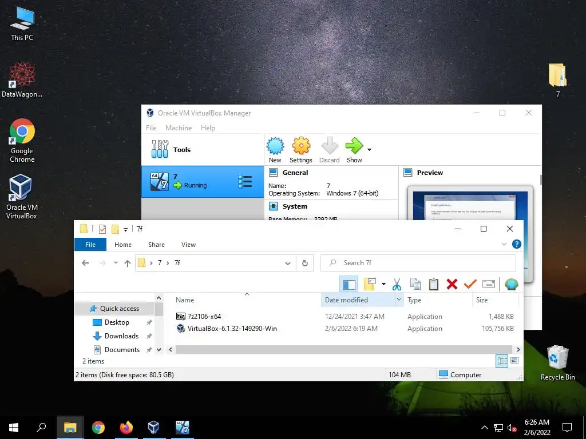Toggle the preview pane layout icon
The height and width of the screenshot is (439, 586).
click(x=349, y=285)
